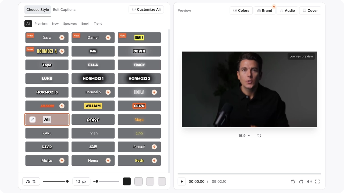
Task: Open the Audio panel
Action: point(287,10)
